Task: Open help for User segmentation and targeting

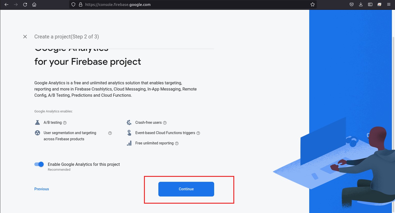Action: point(110,133)
